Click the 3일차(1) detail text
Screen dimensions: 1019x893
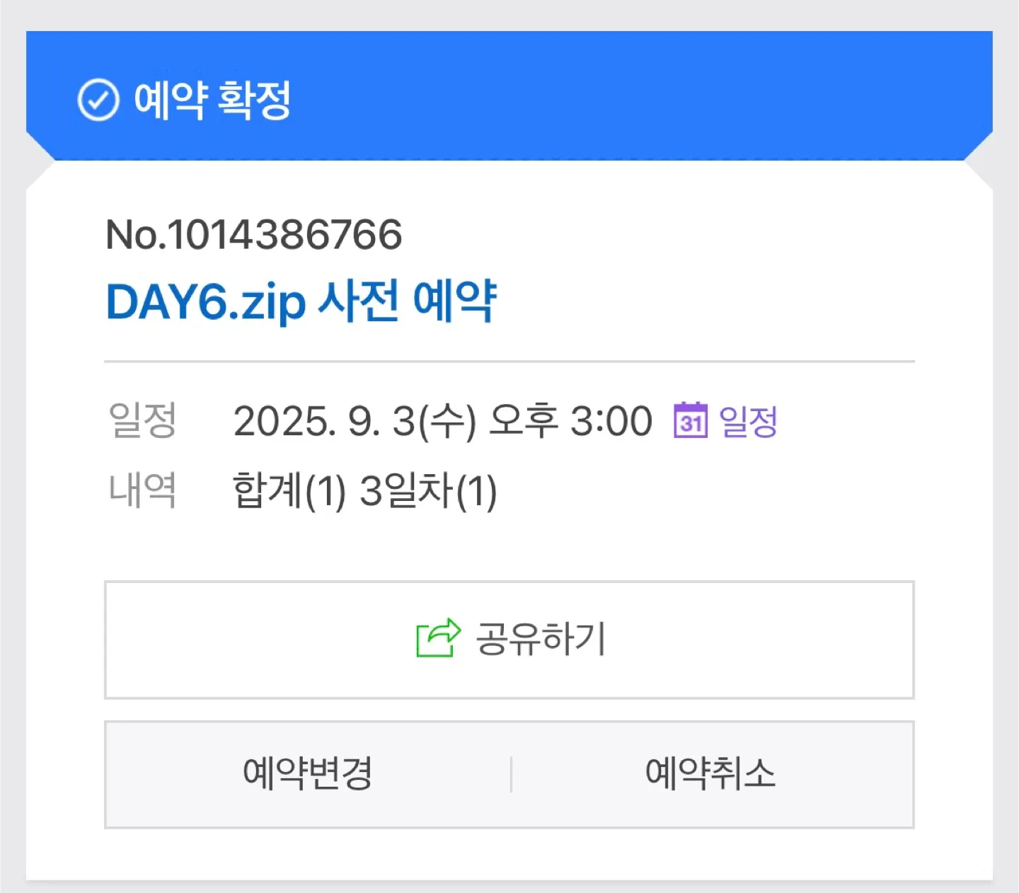pyautogui.click(x=428, y=490)
